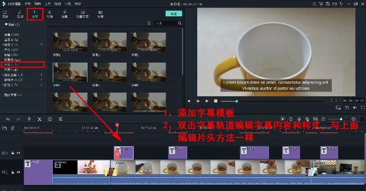Image resolution: width=366 pixels, height=191 pixels.
Task: Split clip with the scissors tool
Action: 40,119
